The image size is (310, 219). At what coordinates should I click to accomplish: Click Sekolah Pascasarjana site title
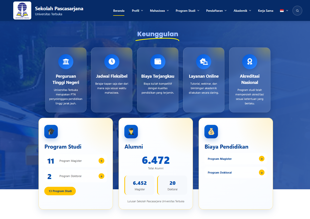[x=59, y=8]
